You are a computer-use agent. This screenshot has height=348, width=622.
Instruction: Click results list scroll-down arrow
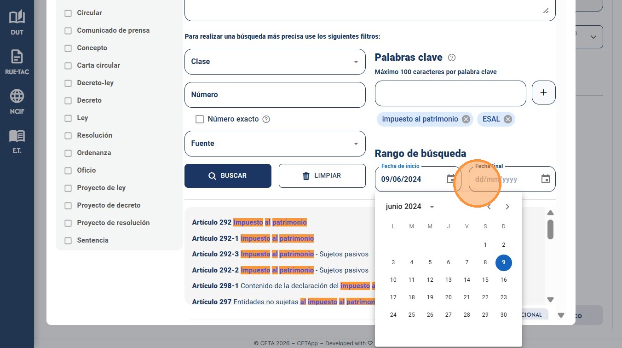[550, 299]
